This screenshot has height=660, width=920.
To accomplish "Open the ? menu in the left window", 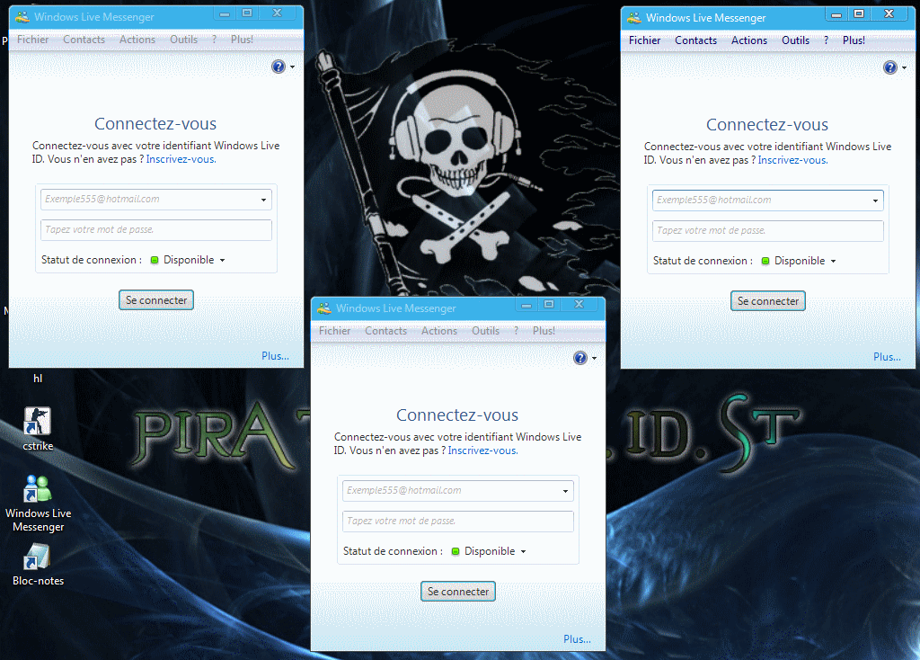I will (x=214, y=40).
